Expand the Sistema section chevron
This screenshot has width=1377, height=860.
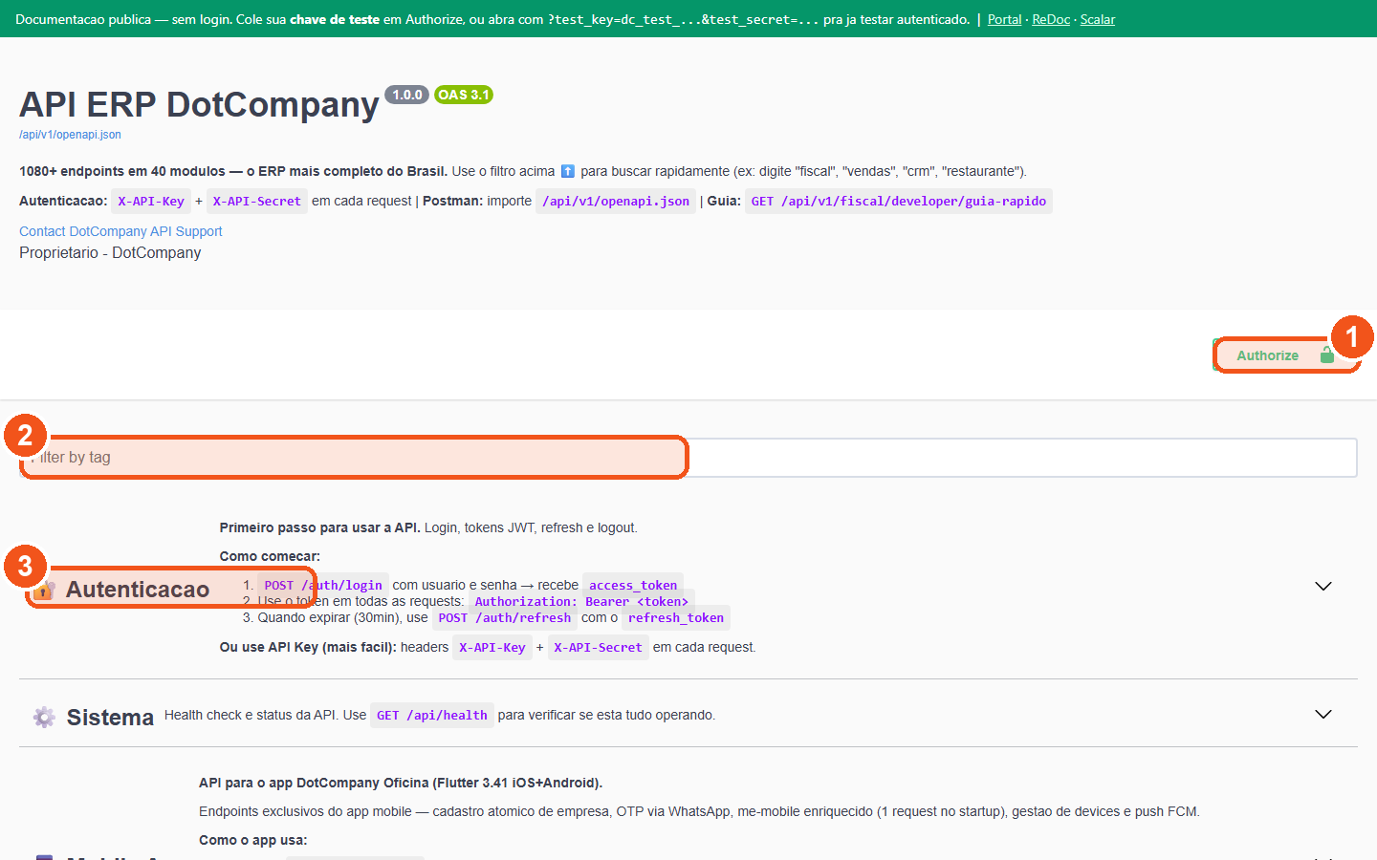pyautogui.click(x=1323, y=714)
